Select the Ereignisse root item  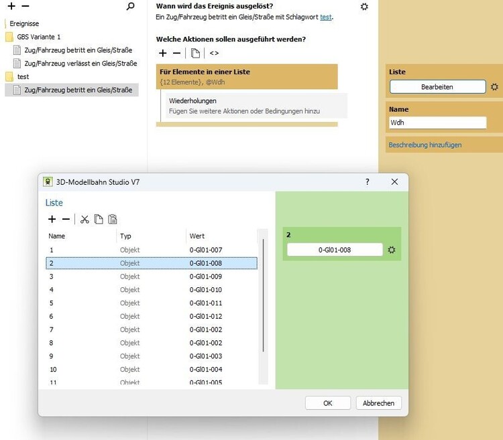point(24,23)
